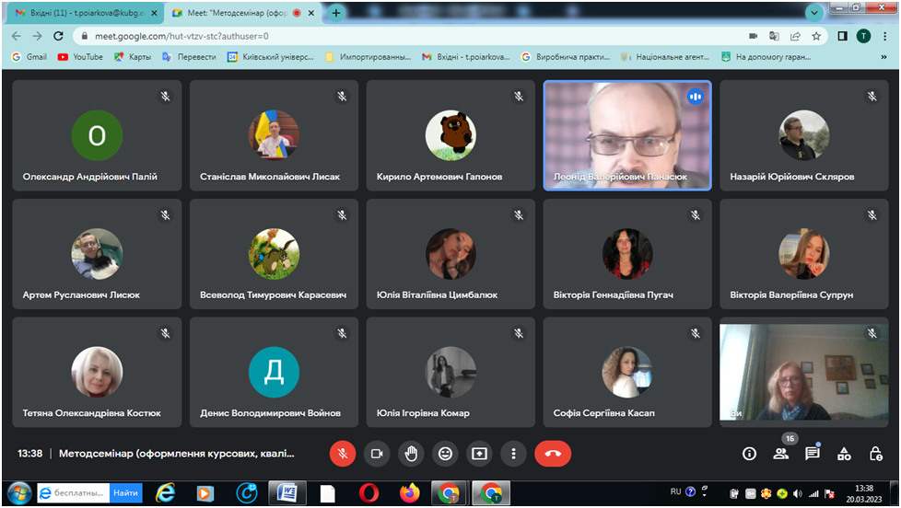The height and width of the screenshot is (508, 901).
Task: Show the participants list panel
Action: 781,454
